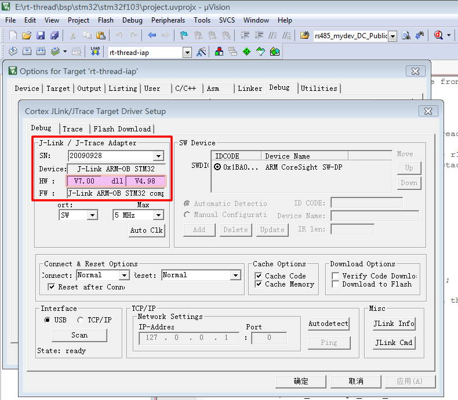Open the Reset mode Normal dropdown

pyautogui.click(x=235, y=276)
